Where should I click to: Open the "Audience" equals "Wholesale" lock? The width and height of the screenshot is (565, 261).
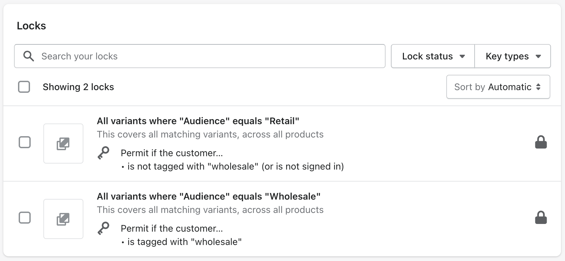click(208, 196)
